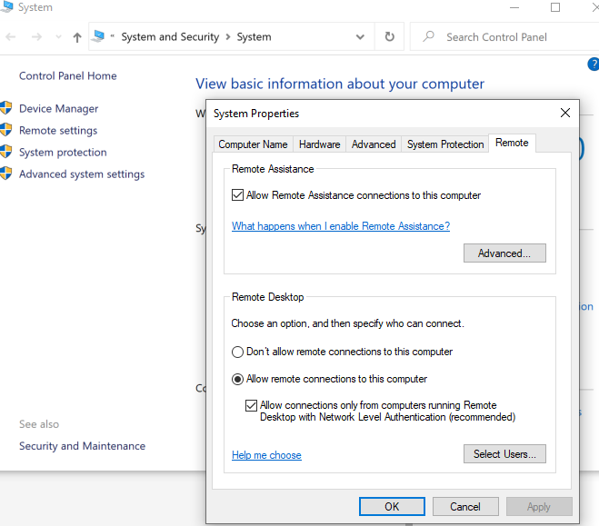
Task: Click the Forward navigation arrow
Action: (36, 37)
